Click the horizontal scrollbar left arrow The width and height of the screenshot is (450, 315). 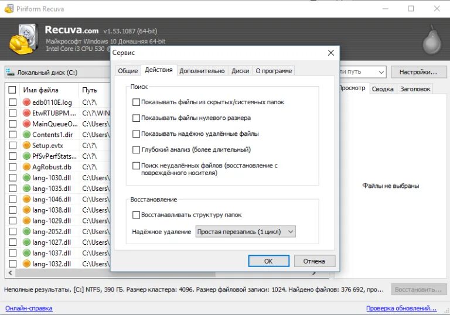click(11, 273)
